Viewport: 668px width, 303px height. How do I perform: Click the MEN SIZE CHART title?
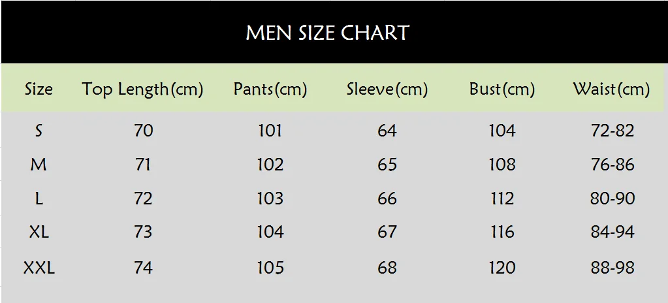tap(328, 33)
